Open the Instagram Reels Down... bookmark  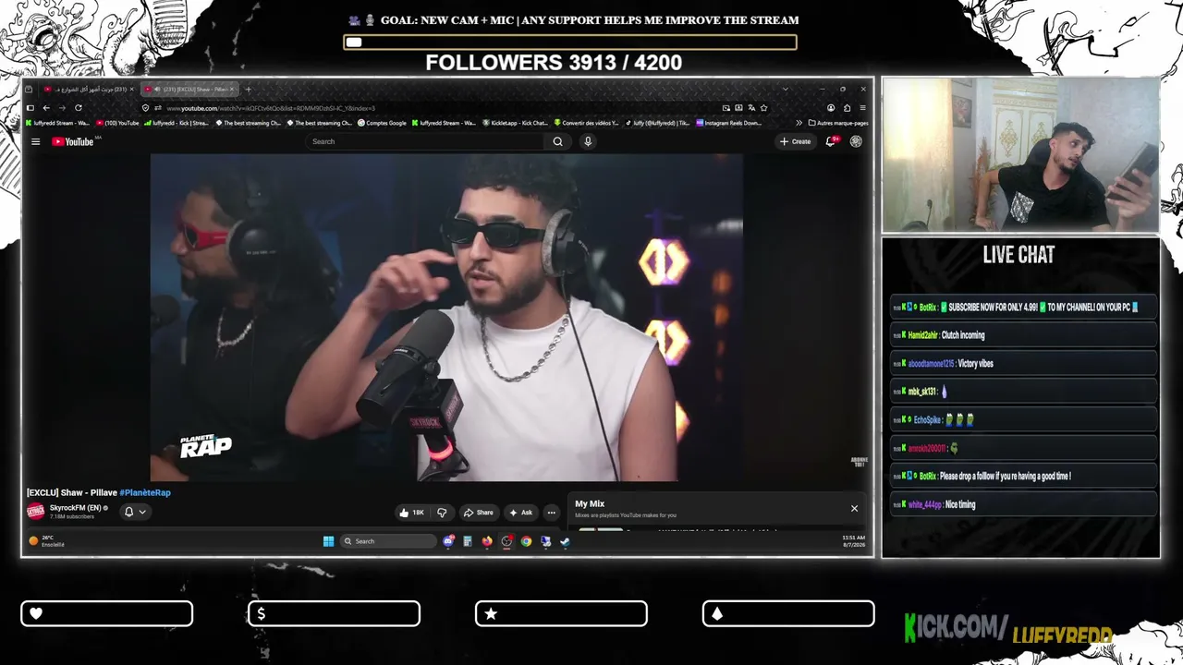point(728,123)
